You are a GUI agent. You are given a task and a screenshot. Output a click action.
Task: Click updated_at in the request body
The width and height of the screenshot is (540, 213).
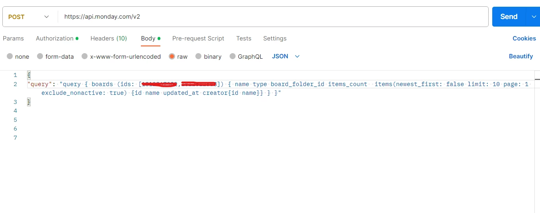point(181,93)
